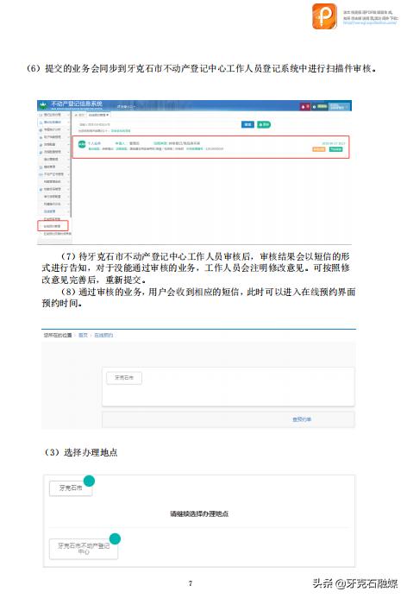The width and height of the screenshot is (407, 598).
Task: Open the user account menu in system header
Action: coord(340,106)
